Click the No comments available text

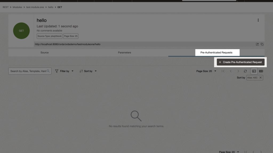49,31
